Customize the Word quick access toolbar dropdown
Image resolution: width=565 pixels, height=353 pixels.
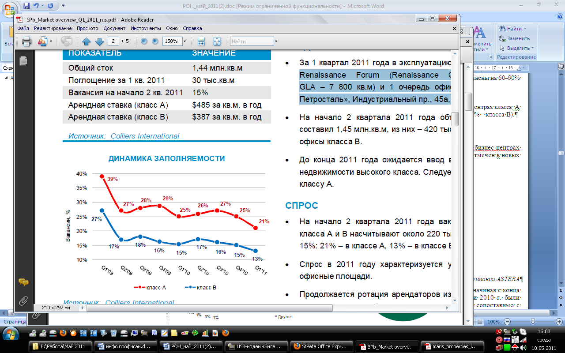pos(63,6)
